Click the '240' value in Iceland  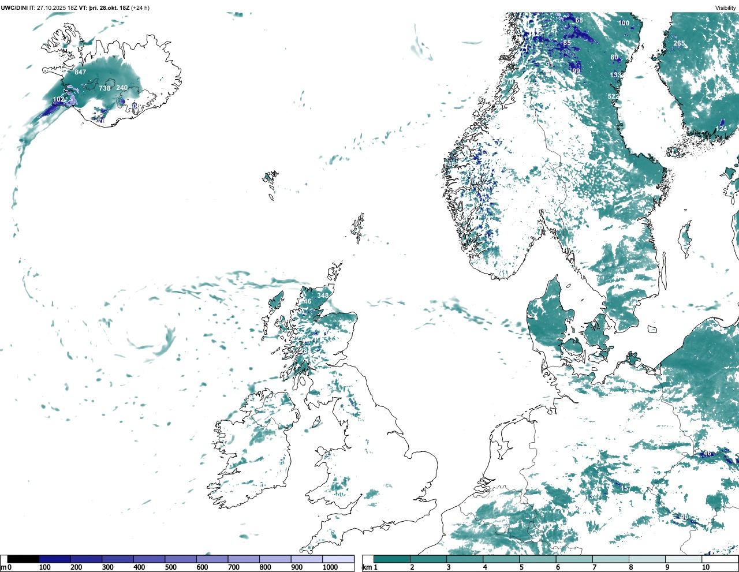[x=122, y=88]
